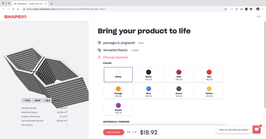Select the Black color option
The width and height of the screenshot is (266, 139).
[x=149, y=75]
